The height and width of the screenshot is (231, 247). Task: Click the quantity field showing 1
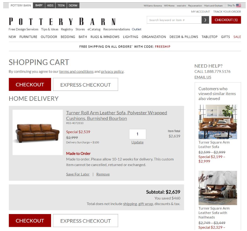click(x=138, y=134)
